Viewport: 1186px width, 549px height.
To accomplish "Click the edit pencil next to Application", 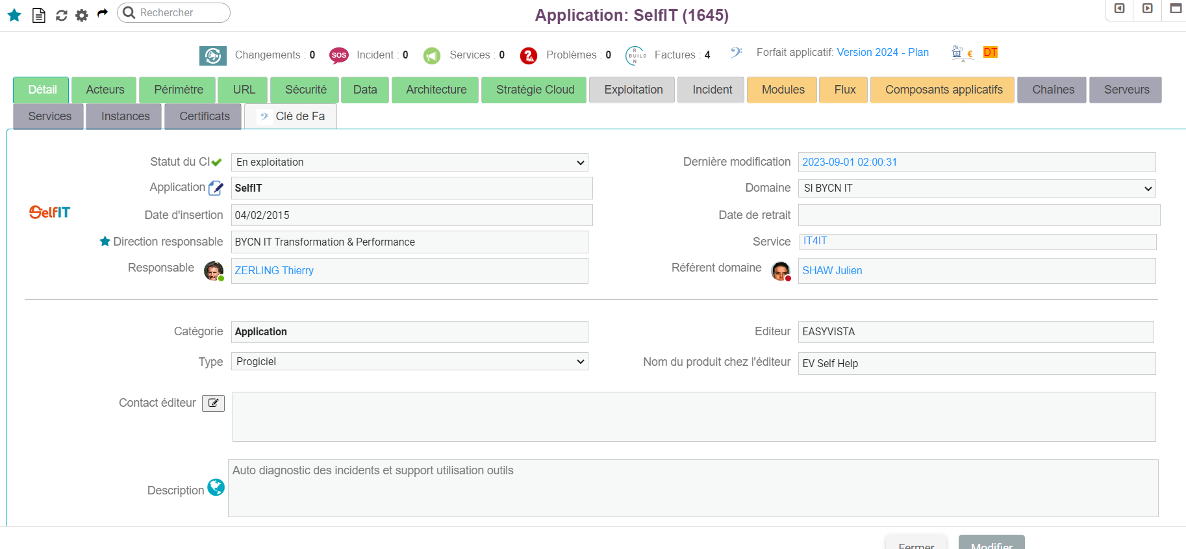I will point(216,188).
